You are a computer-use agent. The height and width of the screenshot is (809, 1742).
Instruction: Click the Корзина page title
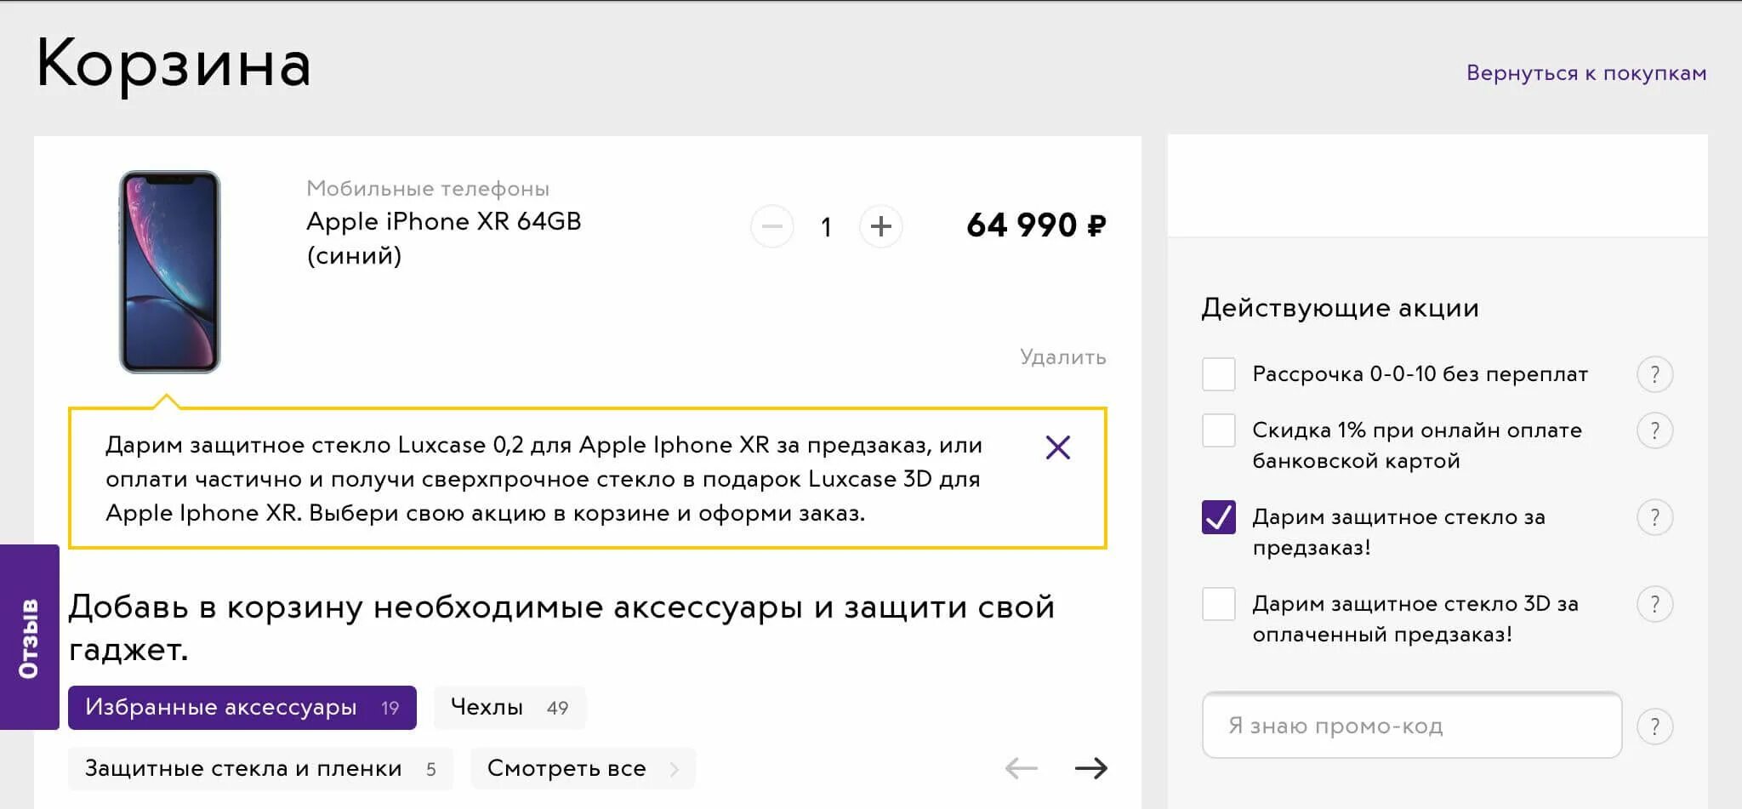click(174, 65)
